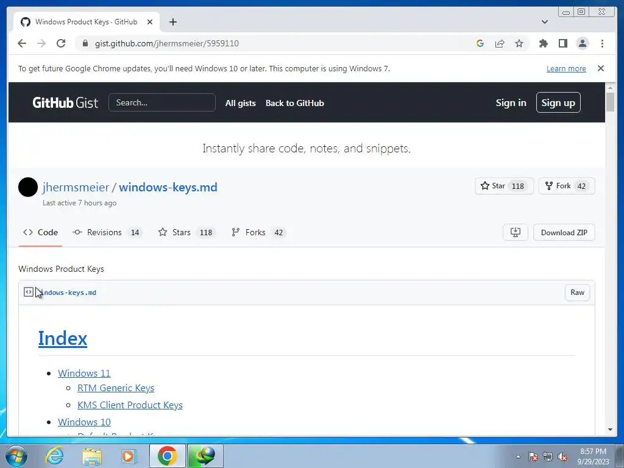
Task: Click the Chrome taskbar icon
Action: coord(168,456)
